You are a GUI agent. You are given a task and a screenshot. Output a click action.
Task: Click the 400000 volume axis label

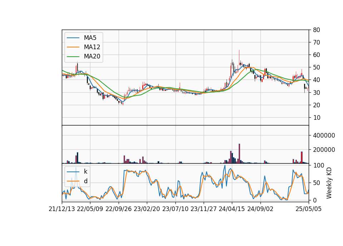[324, 135]
